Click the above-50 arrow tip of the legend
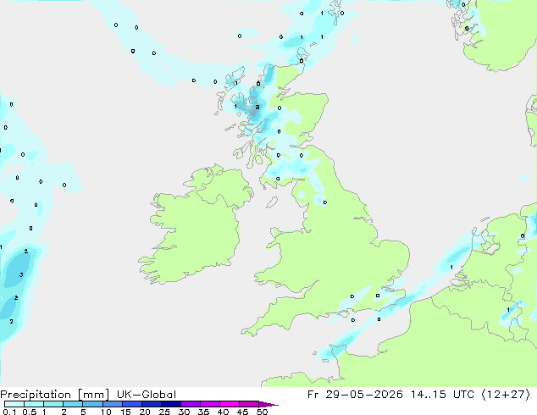537x415 pixels. [268, 404]
